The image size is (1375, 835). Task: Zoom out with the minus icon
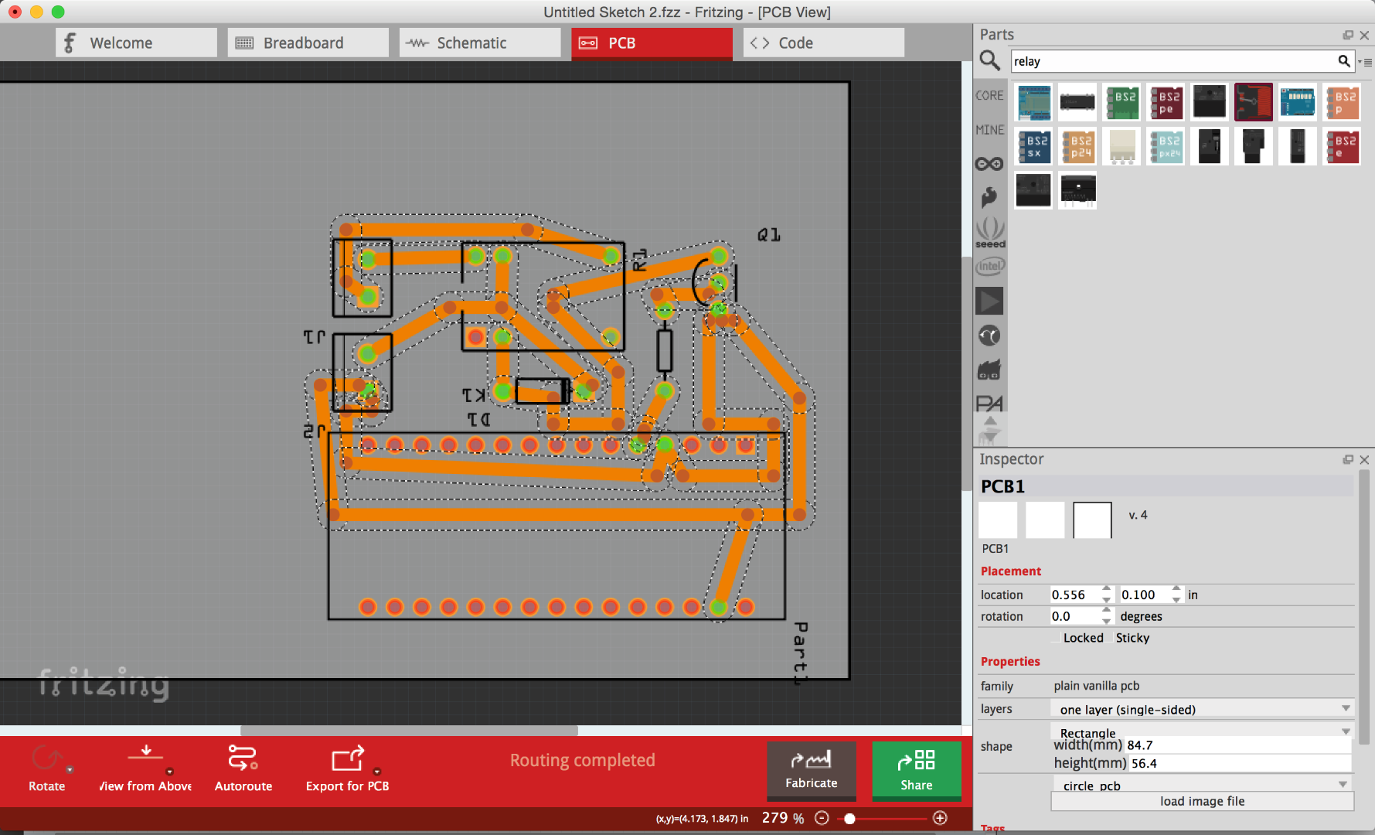coord(822,818)
